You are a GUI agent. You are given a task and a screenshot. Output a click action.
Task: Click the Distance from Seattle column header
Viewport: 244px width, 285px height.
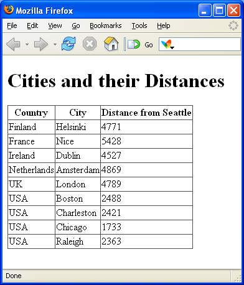point(146,113)
